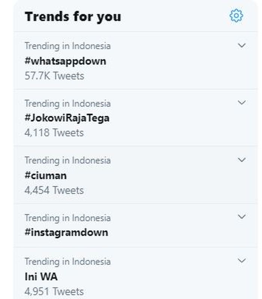Expand options chevron for #whatsappdown trend
Viewport: 262px width, 299px height.
(242, 45)
